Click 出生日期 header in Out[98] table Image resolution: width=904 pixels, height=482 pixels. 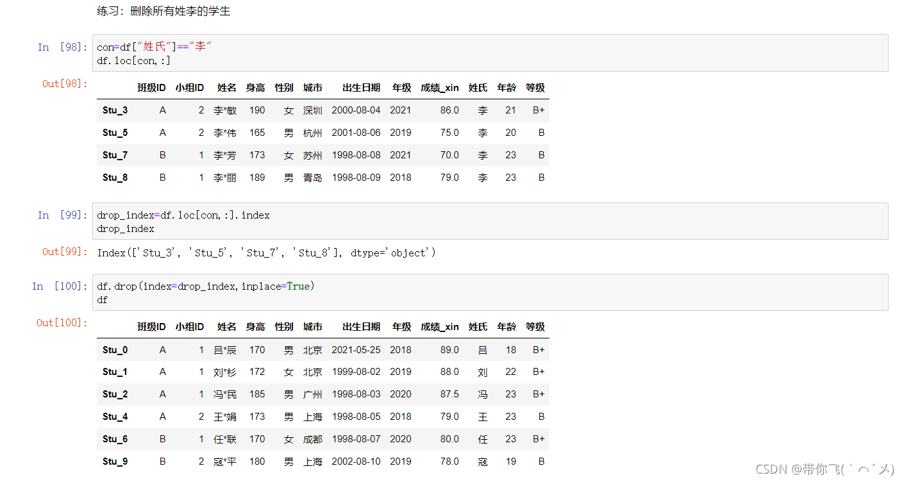pyautogui.click(x=361, y=88)
